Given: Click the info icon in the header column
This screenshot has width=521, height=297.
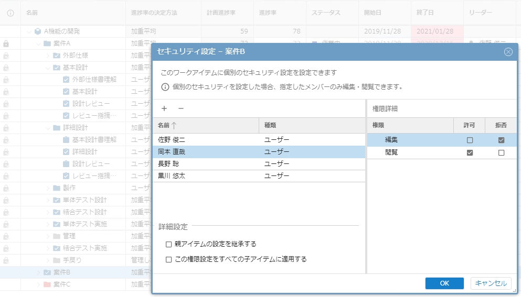Looking at the screenshot, I should pyautogui.click(x=10, y=12).
